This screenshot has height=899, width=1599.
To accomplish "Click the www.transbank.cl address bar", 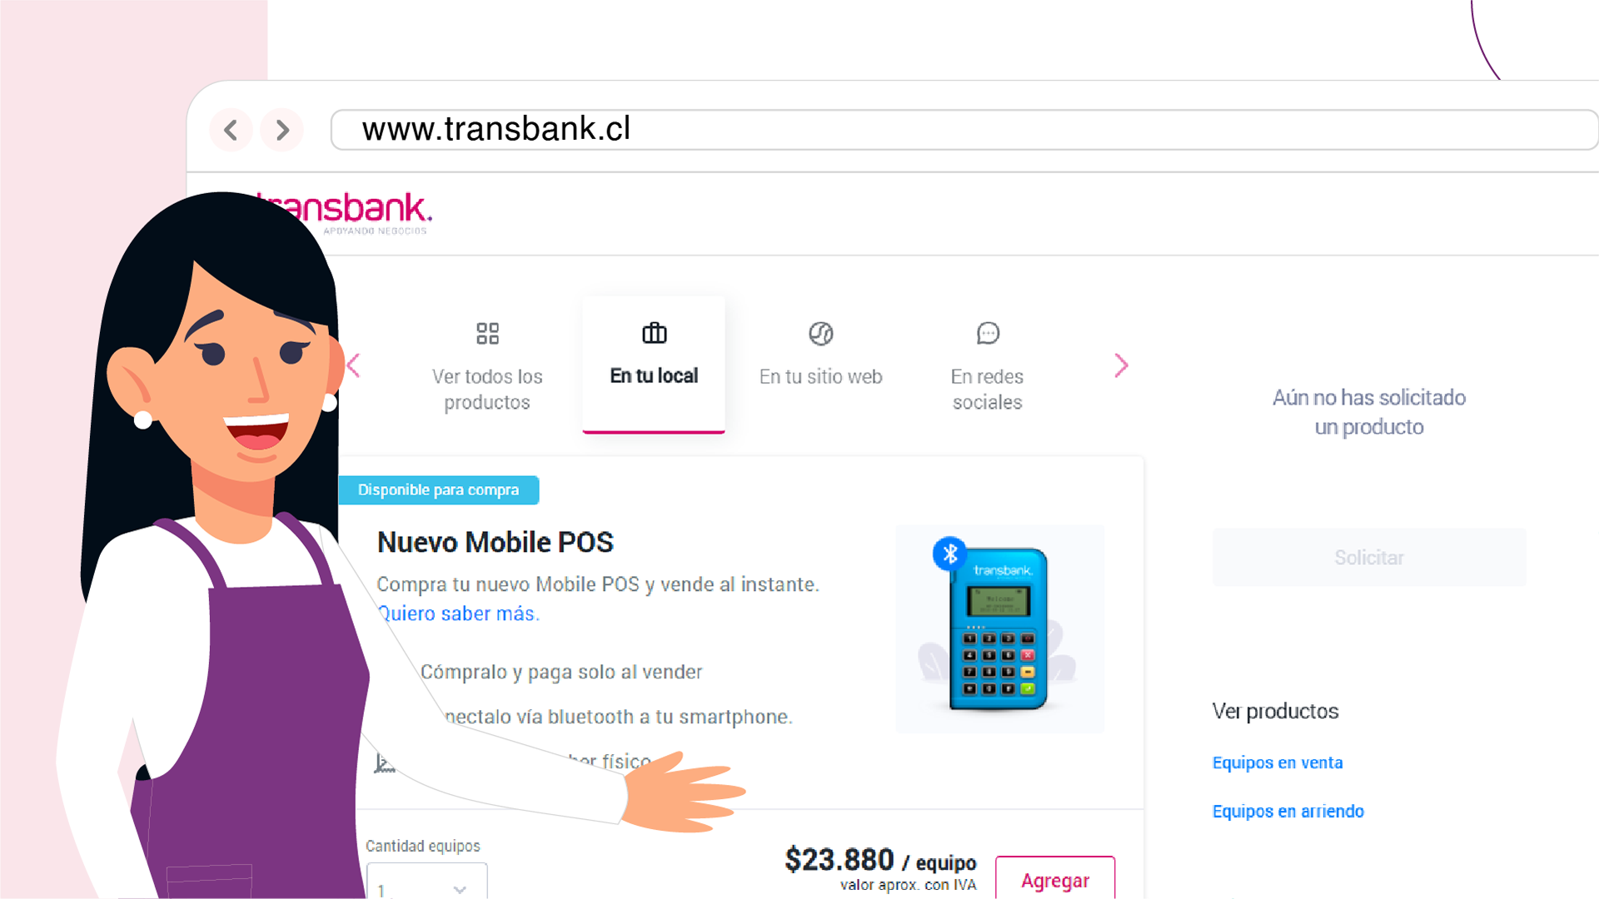I will [x=964, y=130].
